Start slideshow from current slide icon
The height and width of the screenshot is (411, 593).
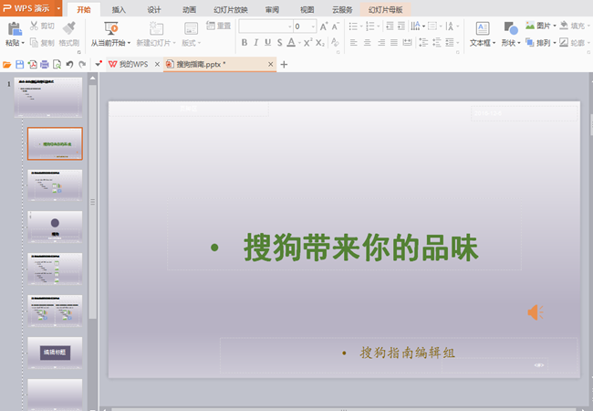tap(111, 28)
